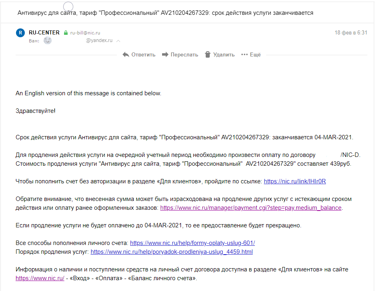Click the trash can delete icon
Screen dimensions: 375x291
(208, 54)
